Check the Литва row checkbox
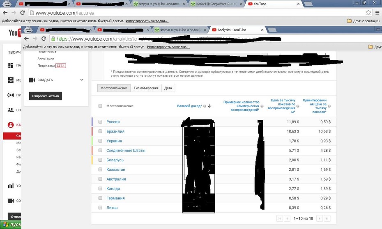 pos(100,208)
